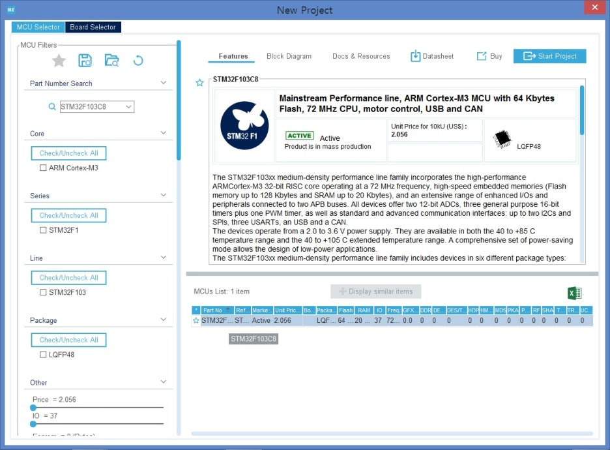Select the STM32F... part number cell in the table

217,320
